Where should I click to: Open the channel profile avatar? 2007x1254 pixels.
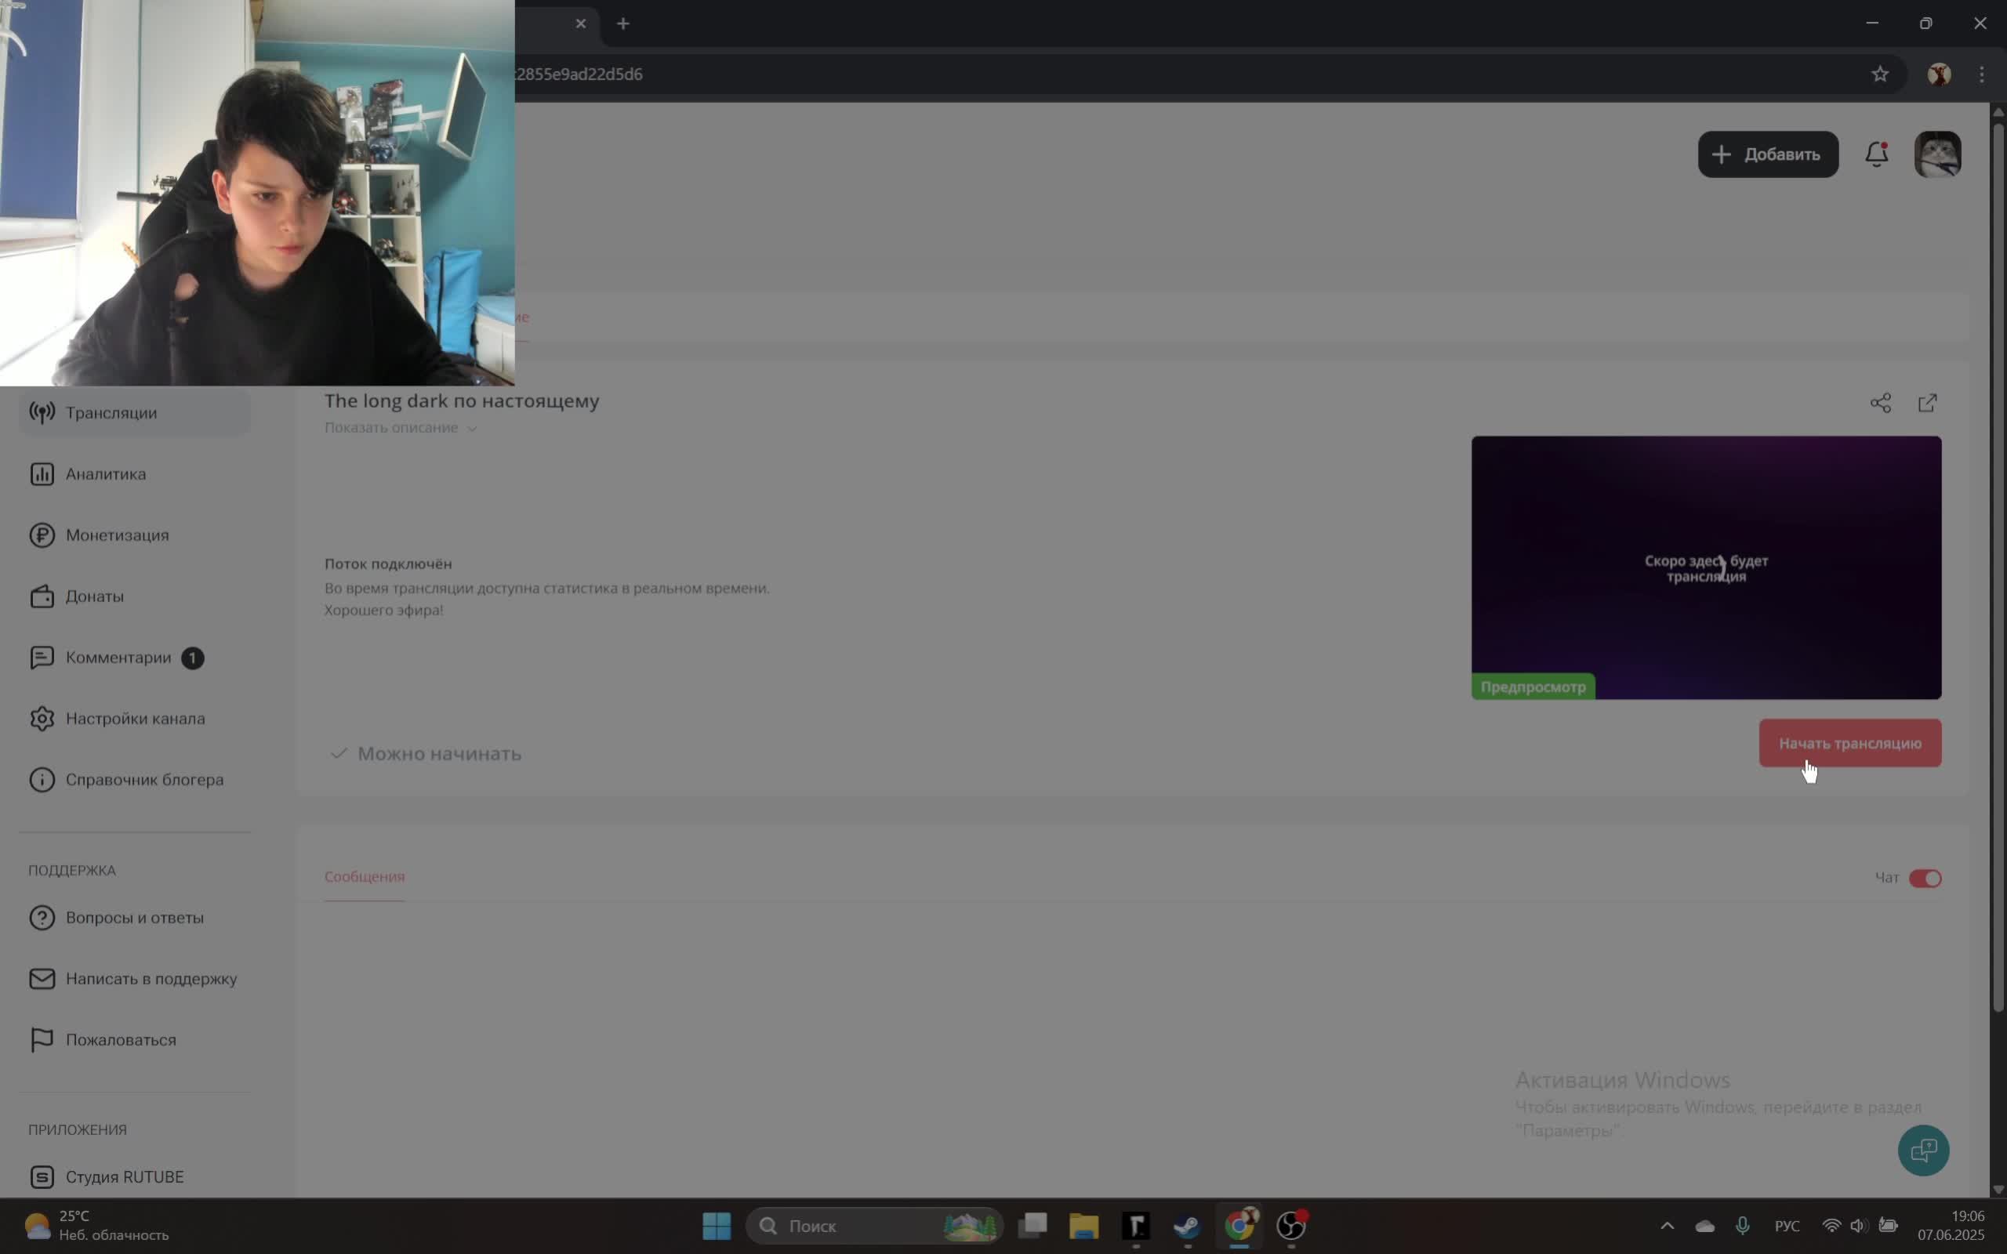pos(1937,154)
